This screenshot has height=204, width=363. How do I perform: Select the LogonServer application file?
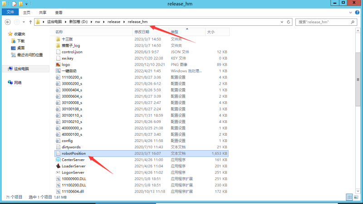(73, 172)
